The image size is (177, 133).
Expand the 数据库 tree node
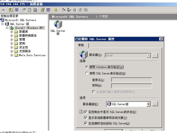point(11,32)
